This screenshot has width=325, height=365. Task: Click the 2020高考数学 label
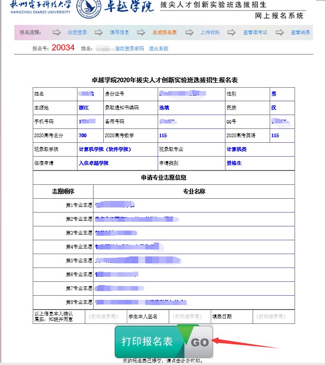point(119,135)
